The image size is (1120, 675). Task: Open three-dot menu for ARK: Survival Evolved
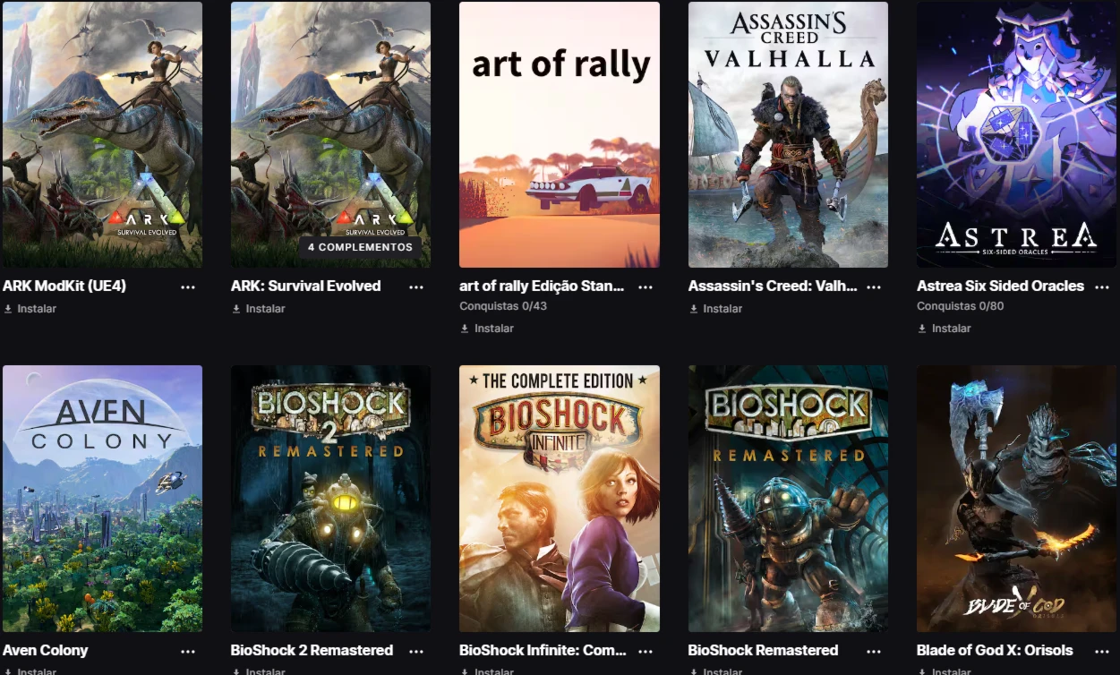click(416, 286)
